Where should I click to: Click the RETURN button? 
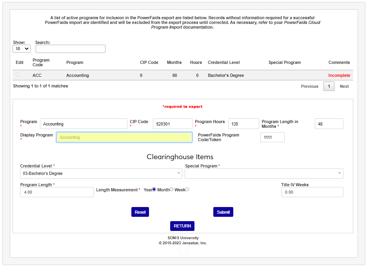coord(182,226)
